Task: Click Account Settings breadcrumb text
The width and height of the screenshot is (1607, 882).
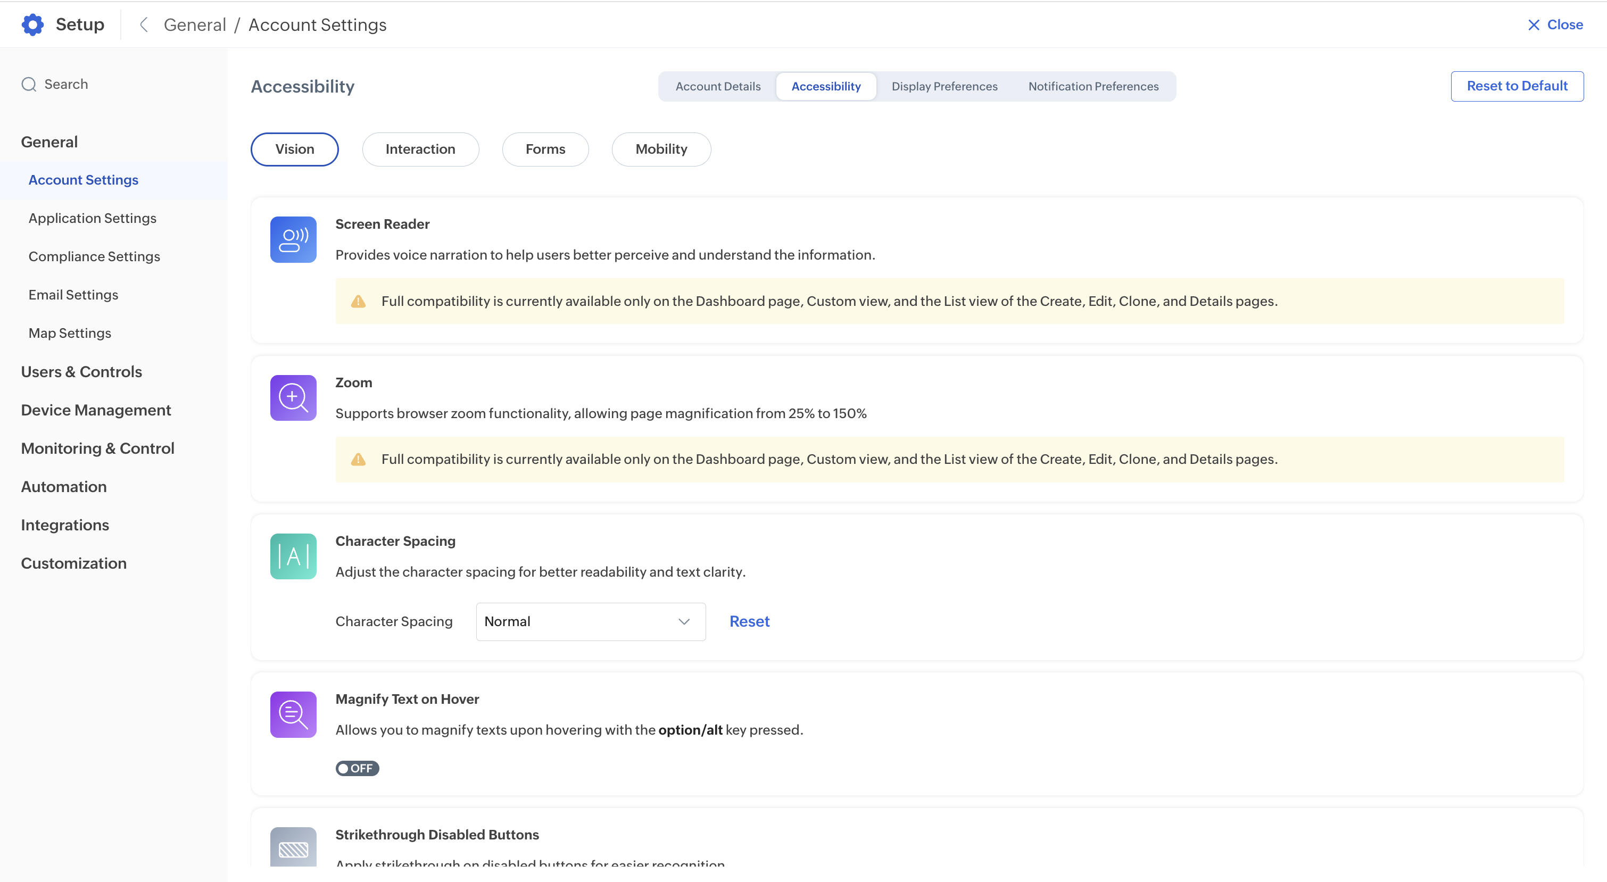Action: coord(318,25)
